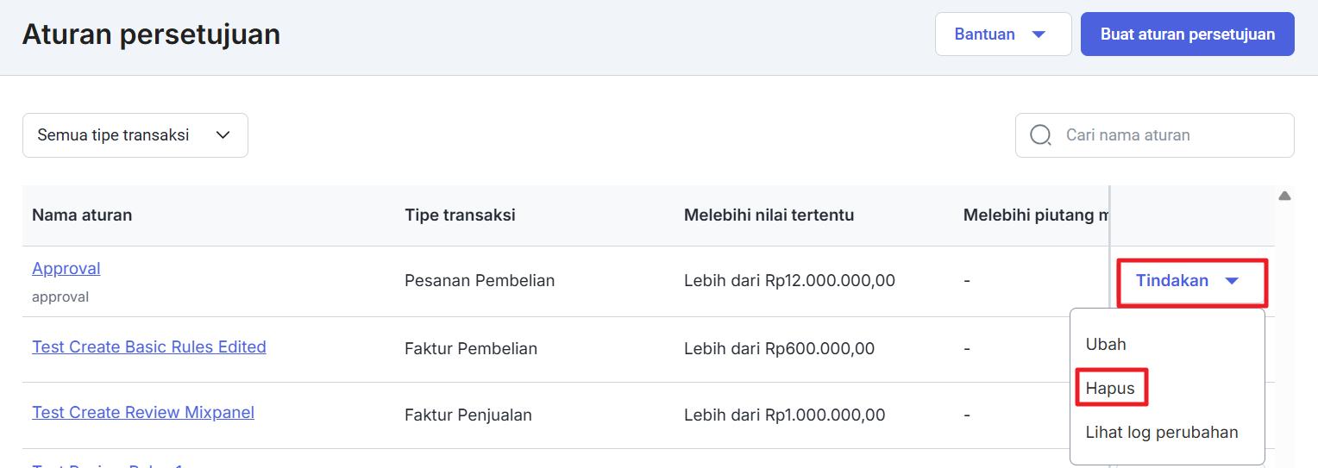Select Ubah from the actions menu
The width and height of the screenshot is (1318, 468).
point(1106,344)
